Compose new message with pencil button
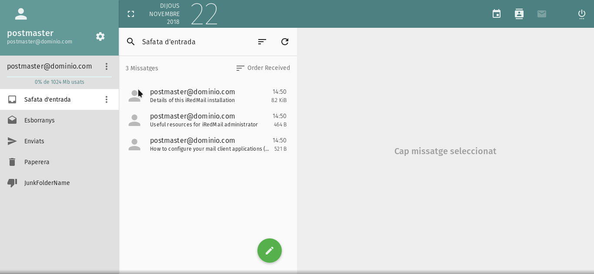This screenshot has width=594, height=274. click(x=270, y=251)
